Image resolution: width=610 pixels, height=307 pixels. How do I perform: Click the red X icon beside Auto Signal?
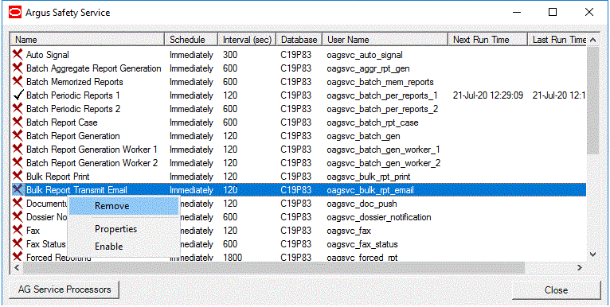pyautogui.click(x=18, y=55)
